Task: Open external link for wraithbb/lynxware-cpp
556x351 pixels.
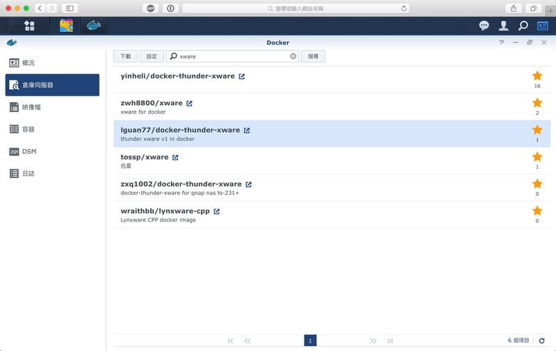Action: [217, 212]
